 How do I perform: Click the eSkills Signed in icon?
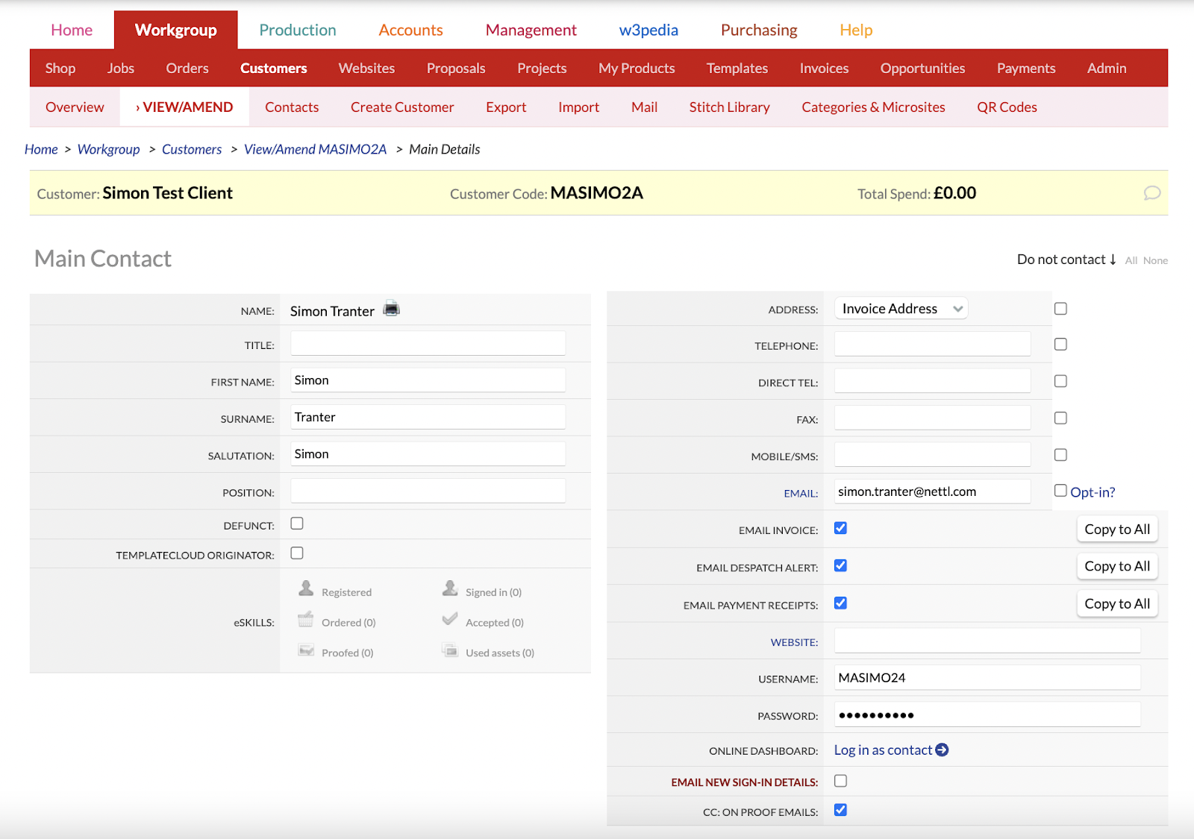(x=450, y=588)
